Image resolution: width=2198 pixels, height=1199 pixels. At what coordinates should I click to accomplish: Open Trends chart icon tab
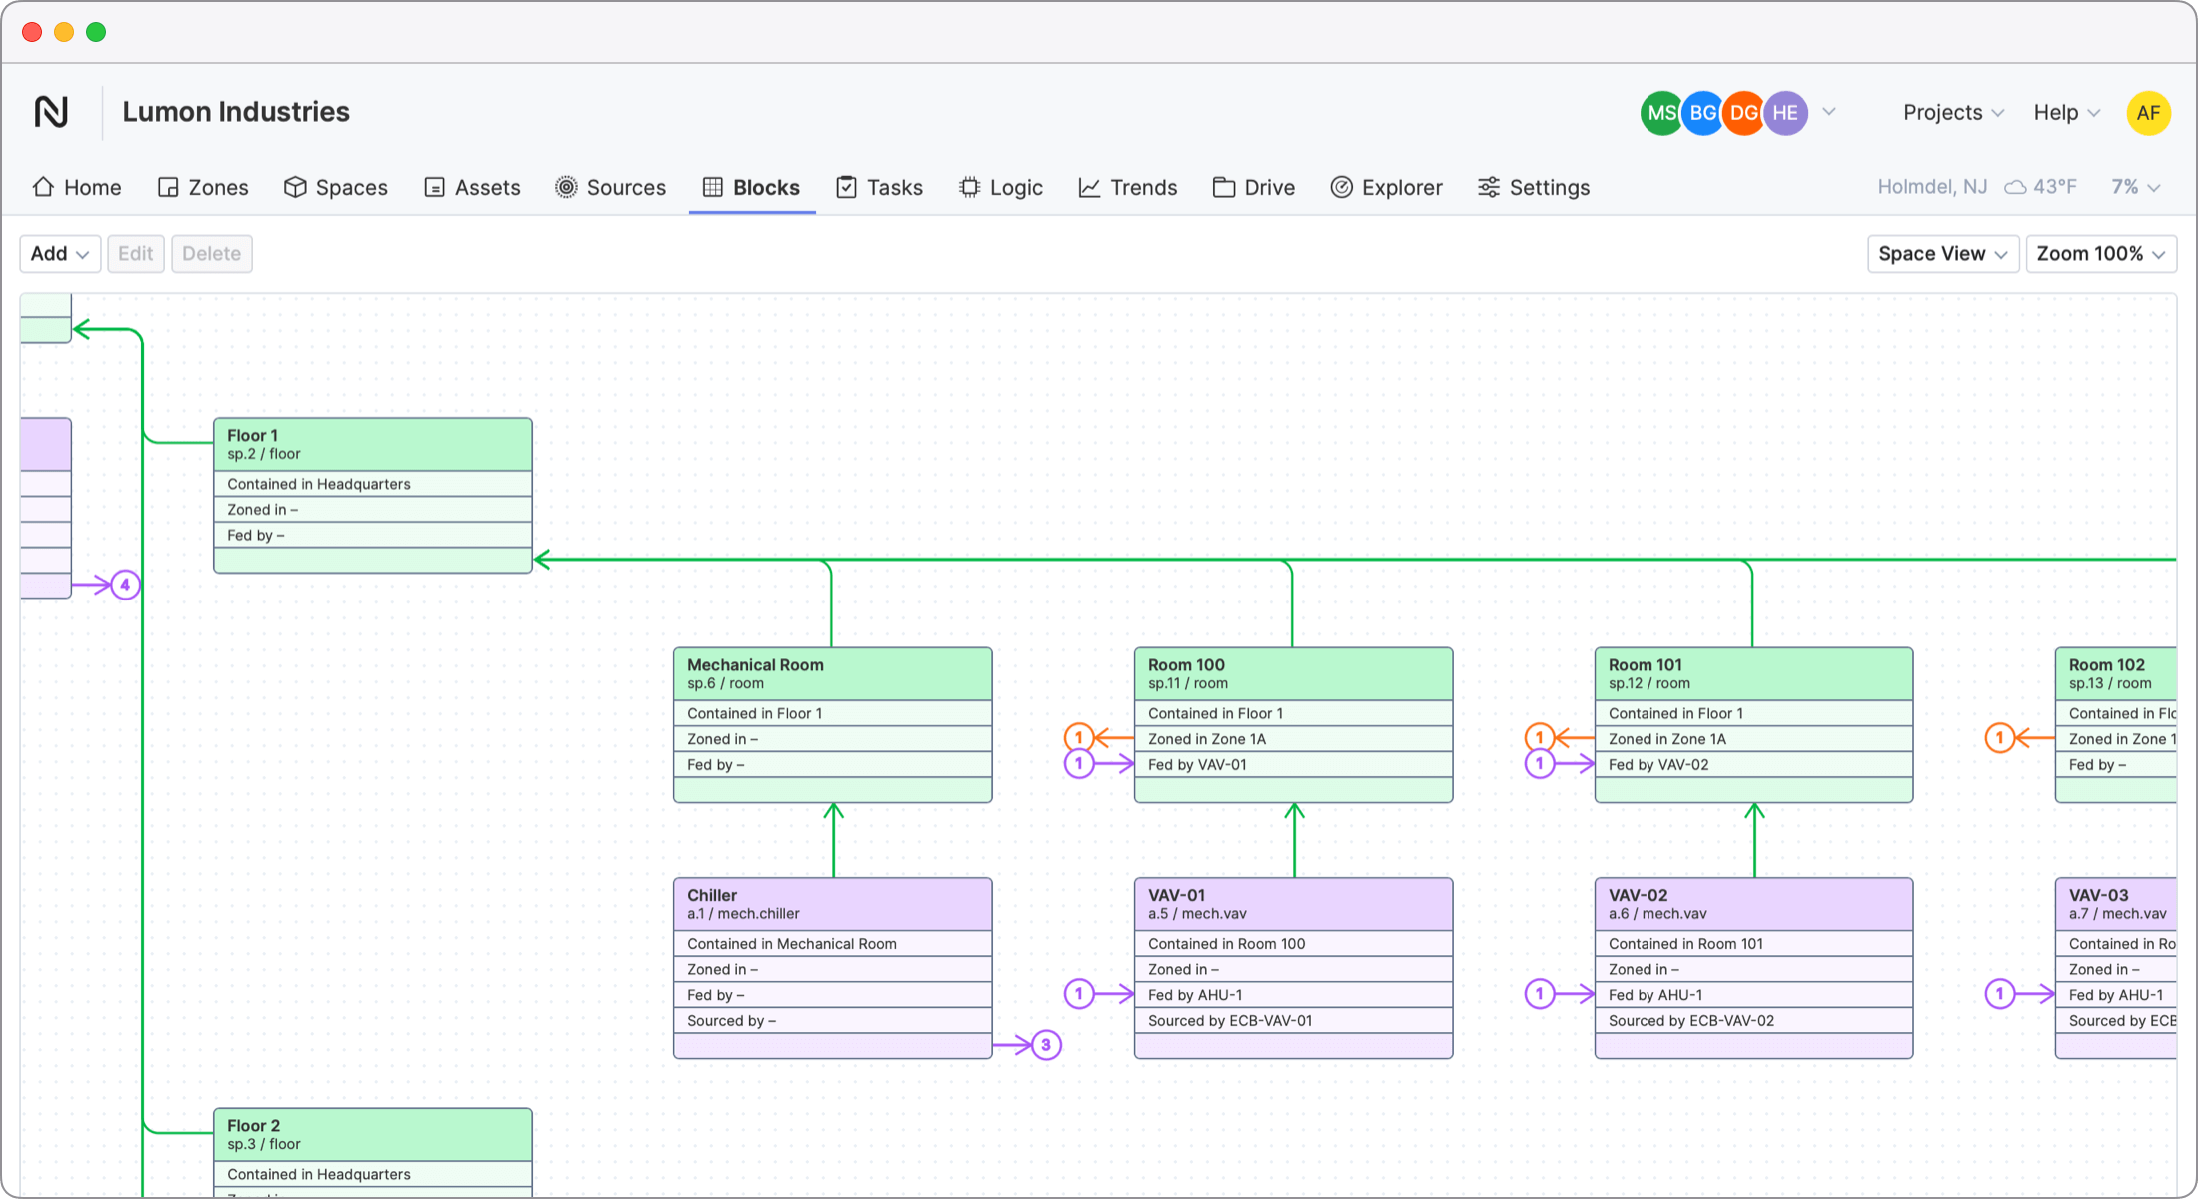coord(1089,187)
